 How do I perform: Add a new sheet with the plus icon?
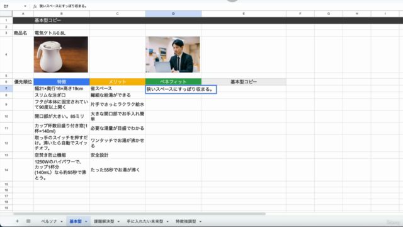[x=17, y=221]
